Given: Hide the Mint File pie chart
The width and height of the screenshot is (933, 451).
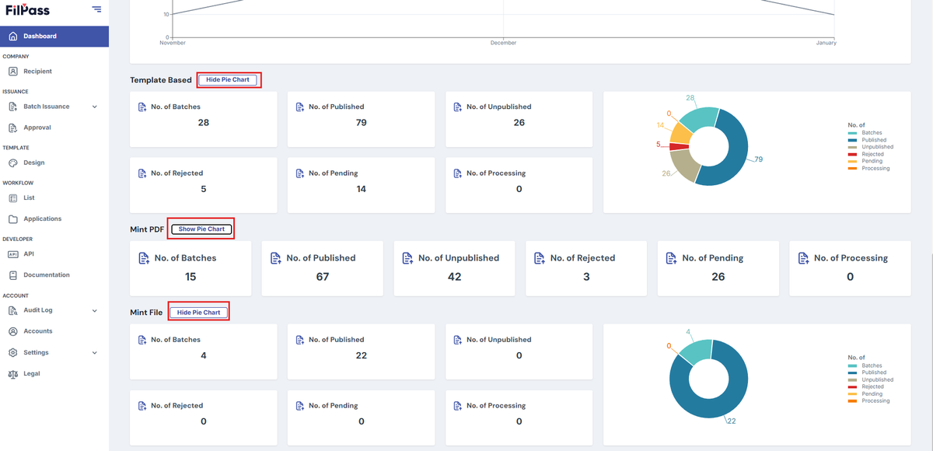Looking at the screenshot, I should [199, 313].
